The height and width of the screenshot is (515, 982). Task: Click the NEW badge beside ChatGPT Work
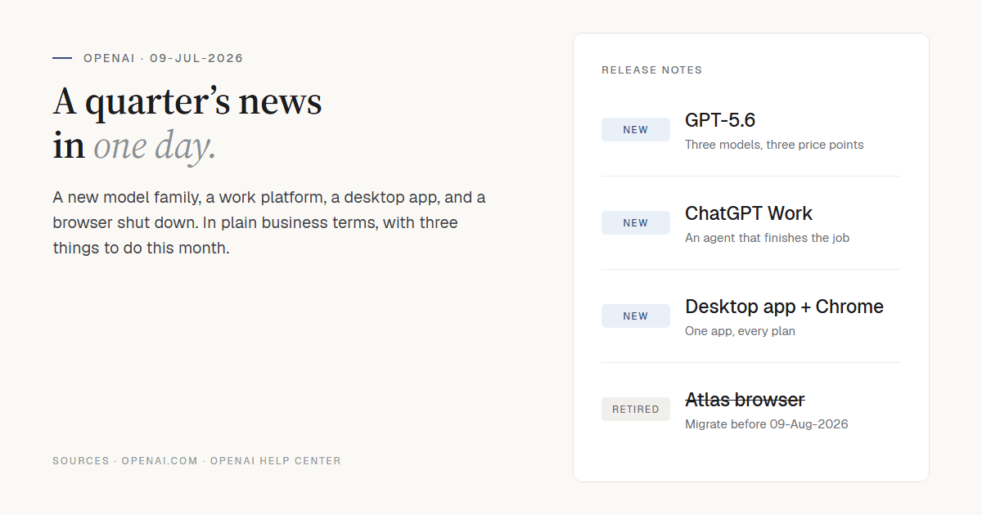click(x=636, y=223)
